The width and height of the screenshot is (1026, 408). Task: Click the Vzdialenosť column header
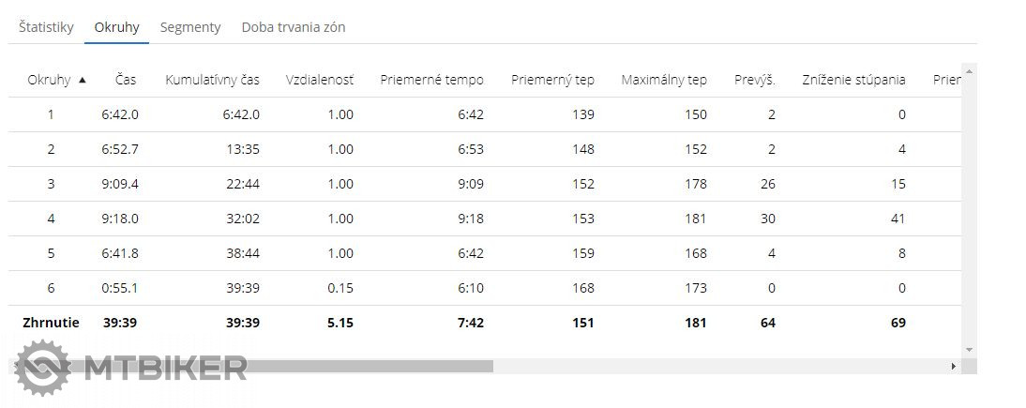320,80
